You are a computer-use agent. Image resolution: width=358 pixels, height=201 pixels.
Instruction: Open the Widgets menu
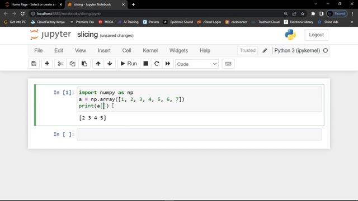tap(178, 51)
